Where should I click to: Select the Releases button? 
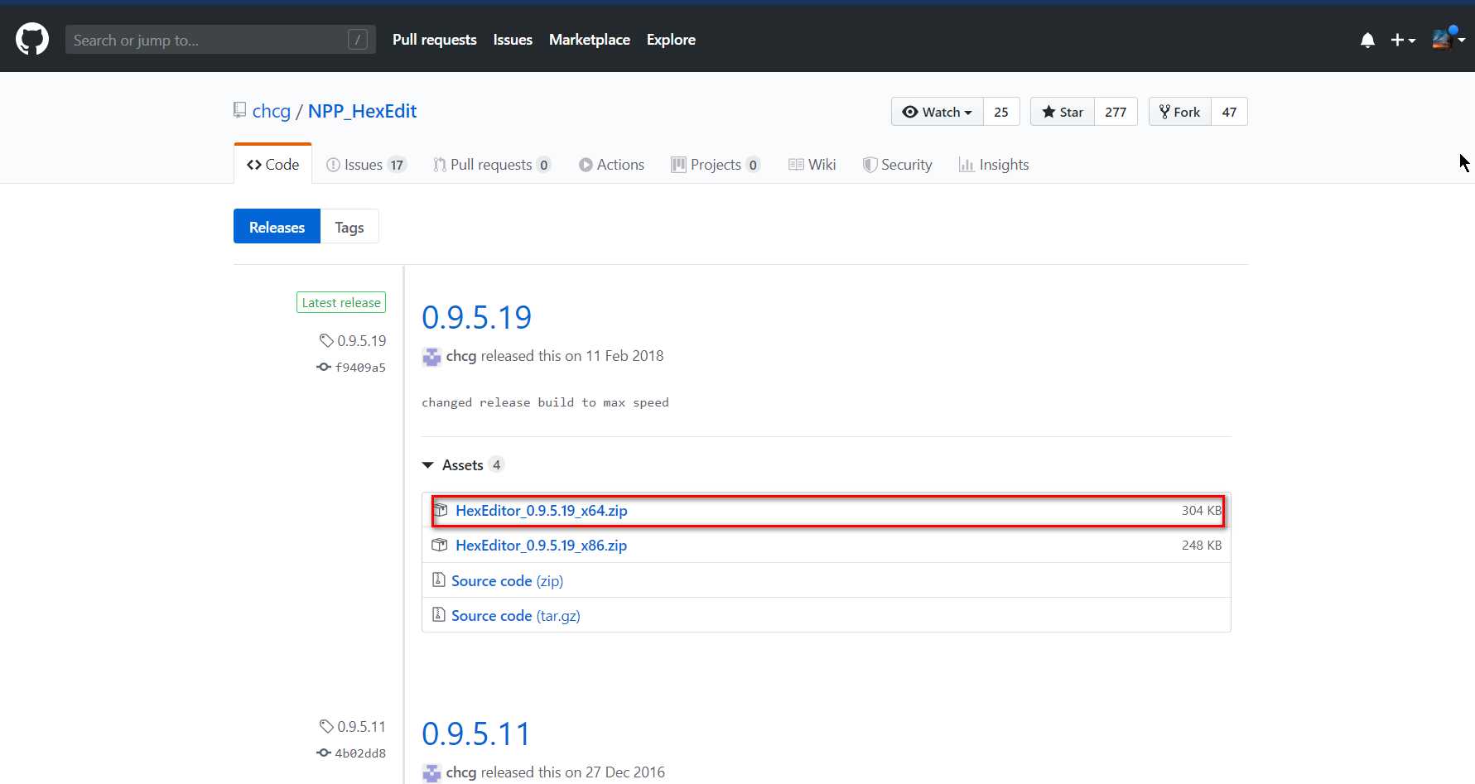point(277,227)
